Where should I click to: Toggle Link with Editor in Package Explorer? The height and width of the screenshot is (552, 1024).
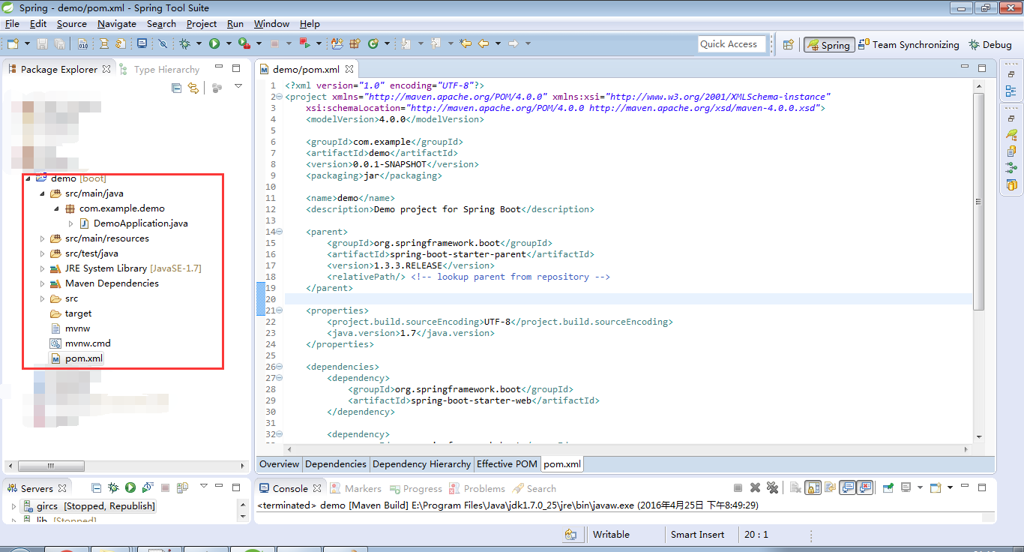(193, 88)
